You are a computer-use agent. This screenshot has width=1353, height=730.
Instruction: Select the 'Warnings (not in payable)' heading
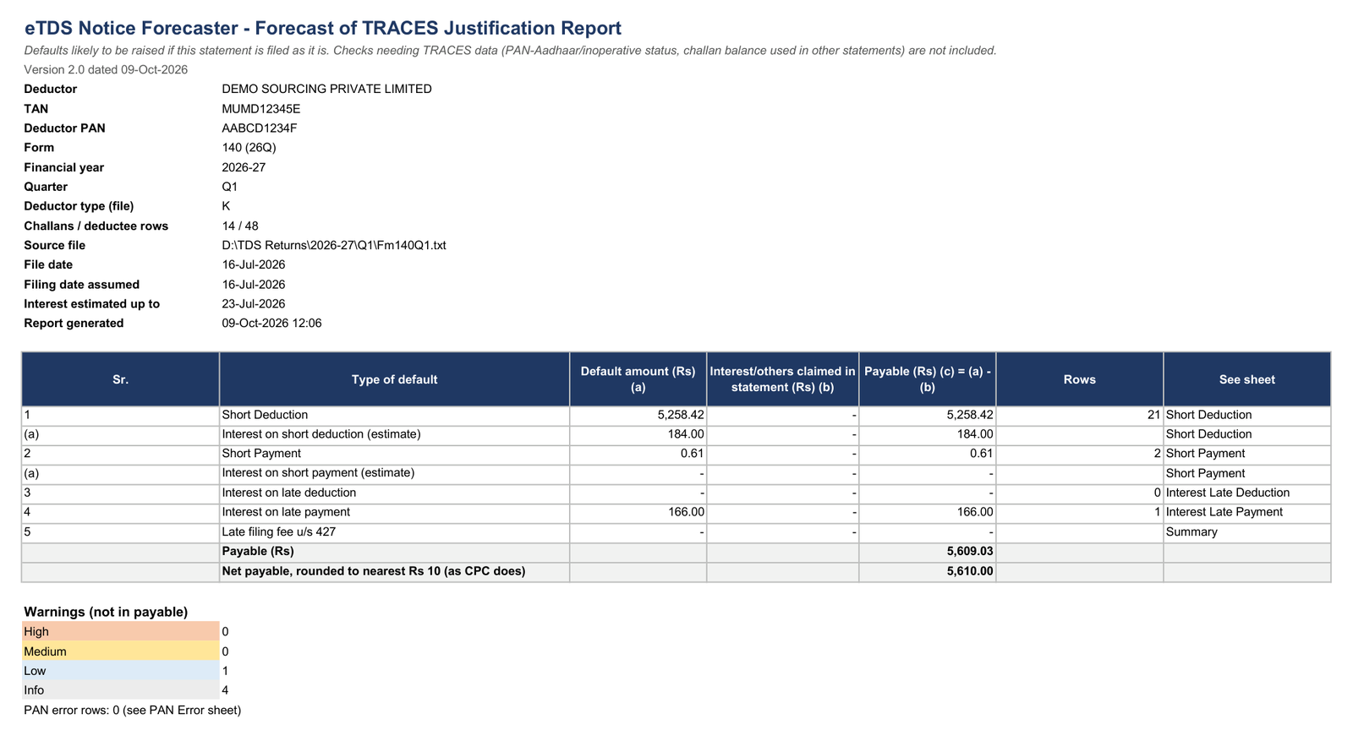[x=106, y=612]
